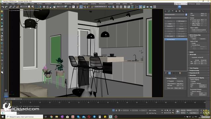Viewport: 211px width, 119px height.
Task: Enable Geometry motion blur checkbox
Action: 199,39
